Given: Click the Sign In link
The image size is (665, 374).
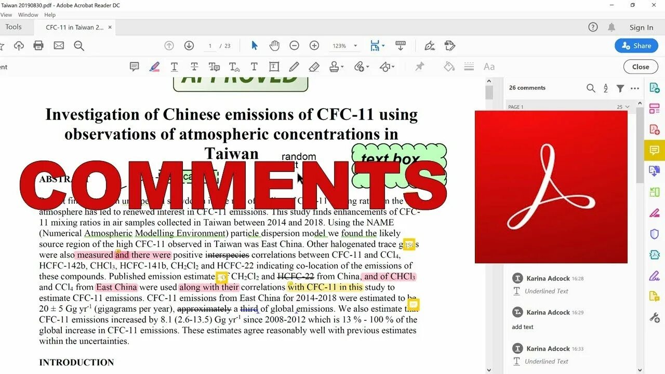Looking at the screenshot, I should pyautogui.click(x=641, y=28).
